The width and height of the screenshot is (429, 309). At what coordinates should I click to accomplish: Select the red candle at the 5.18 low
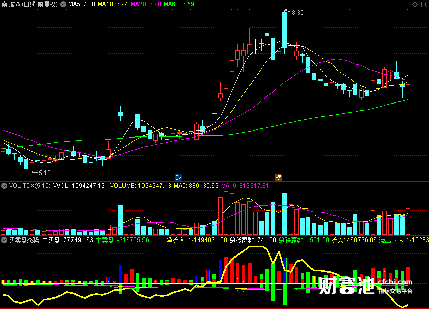pyautogui.click(x=32, y=167)
